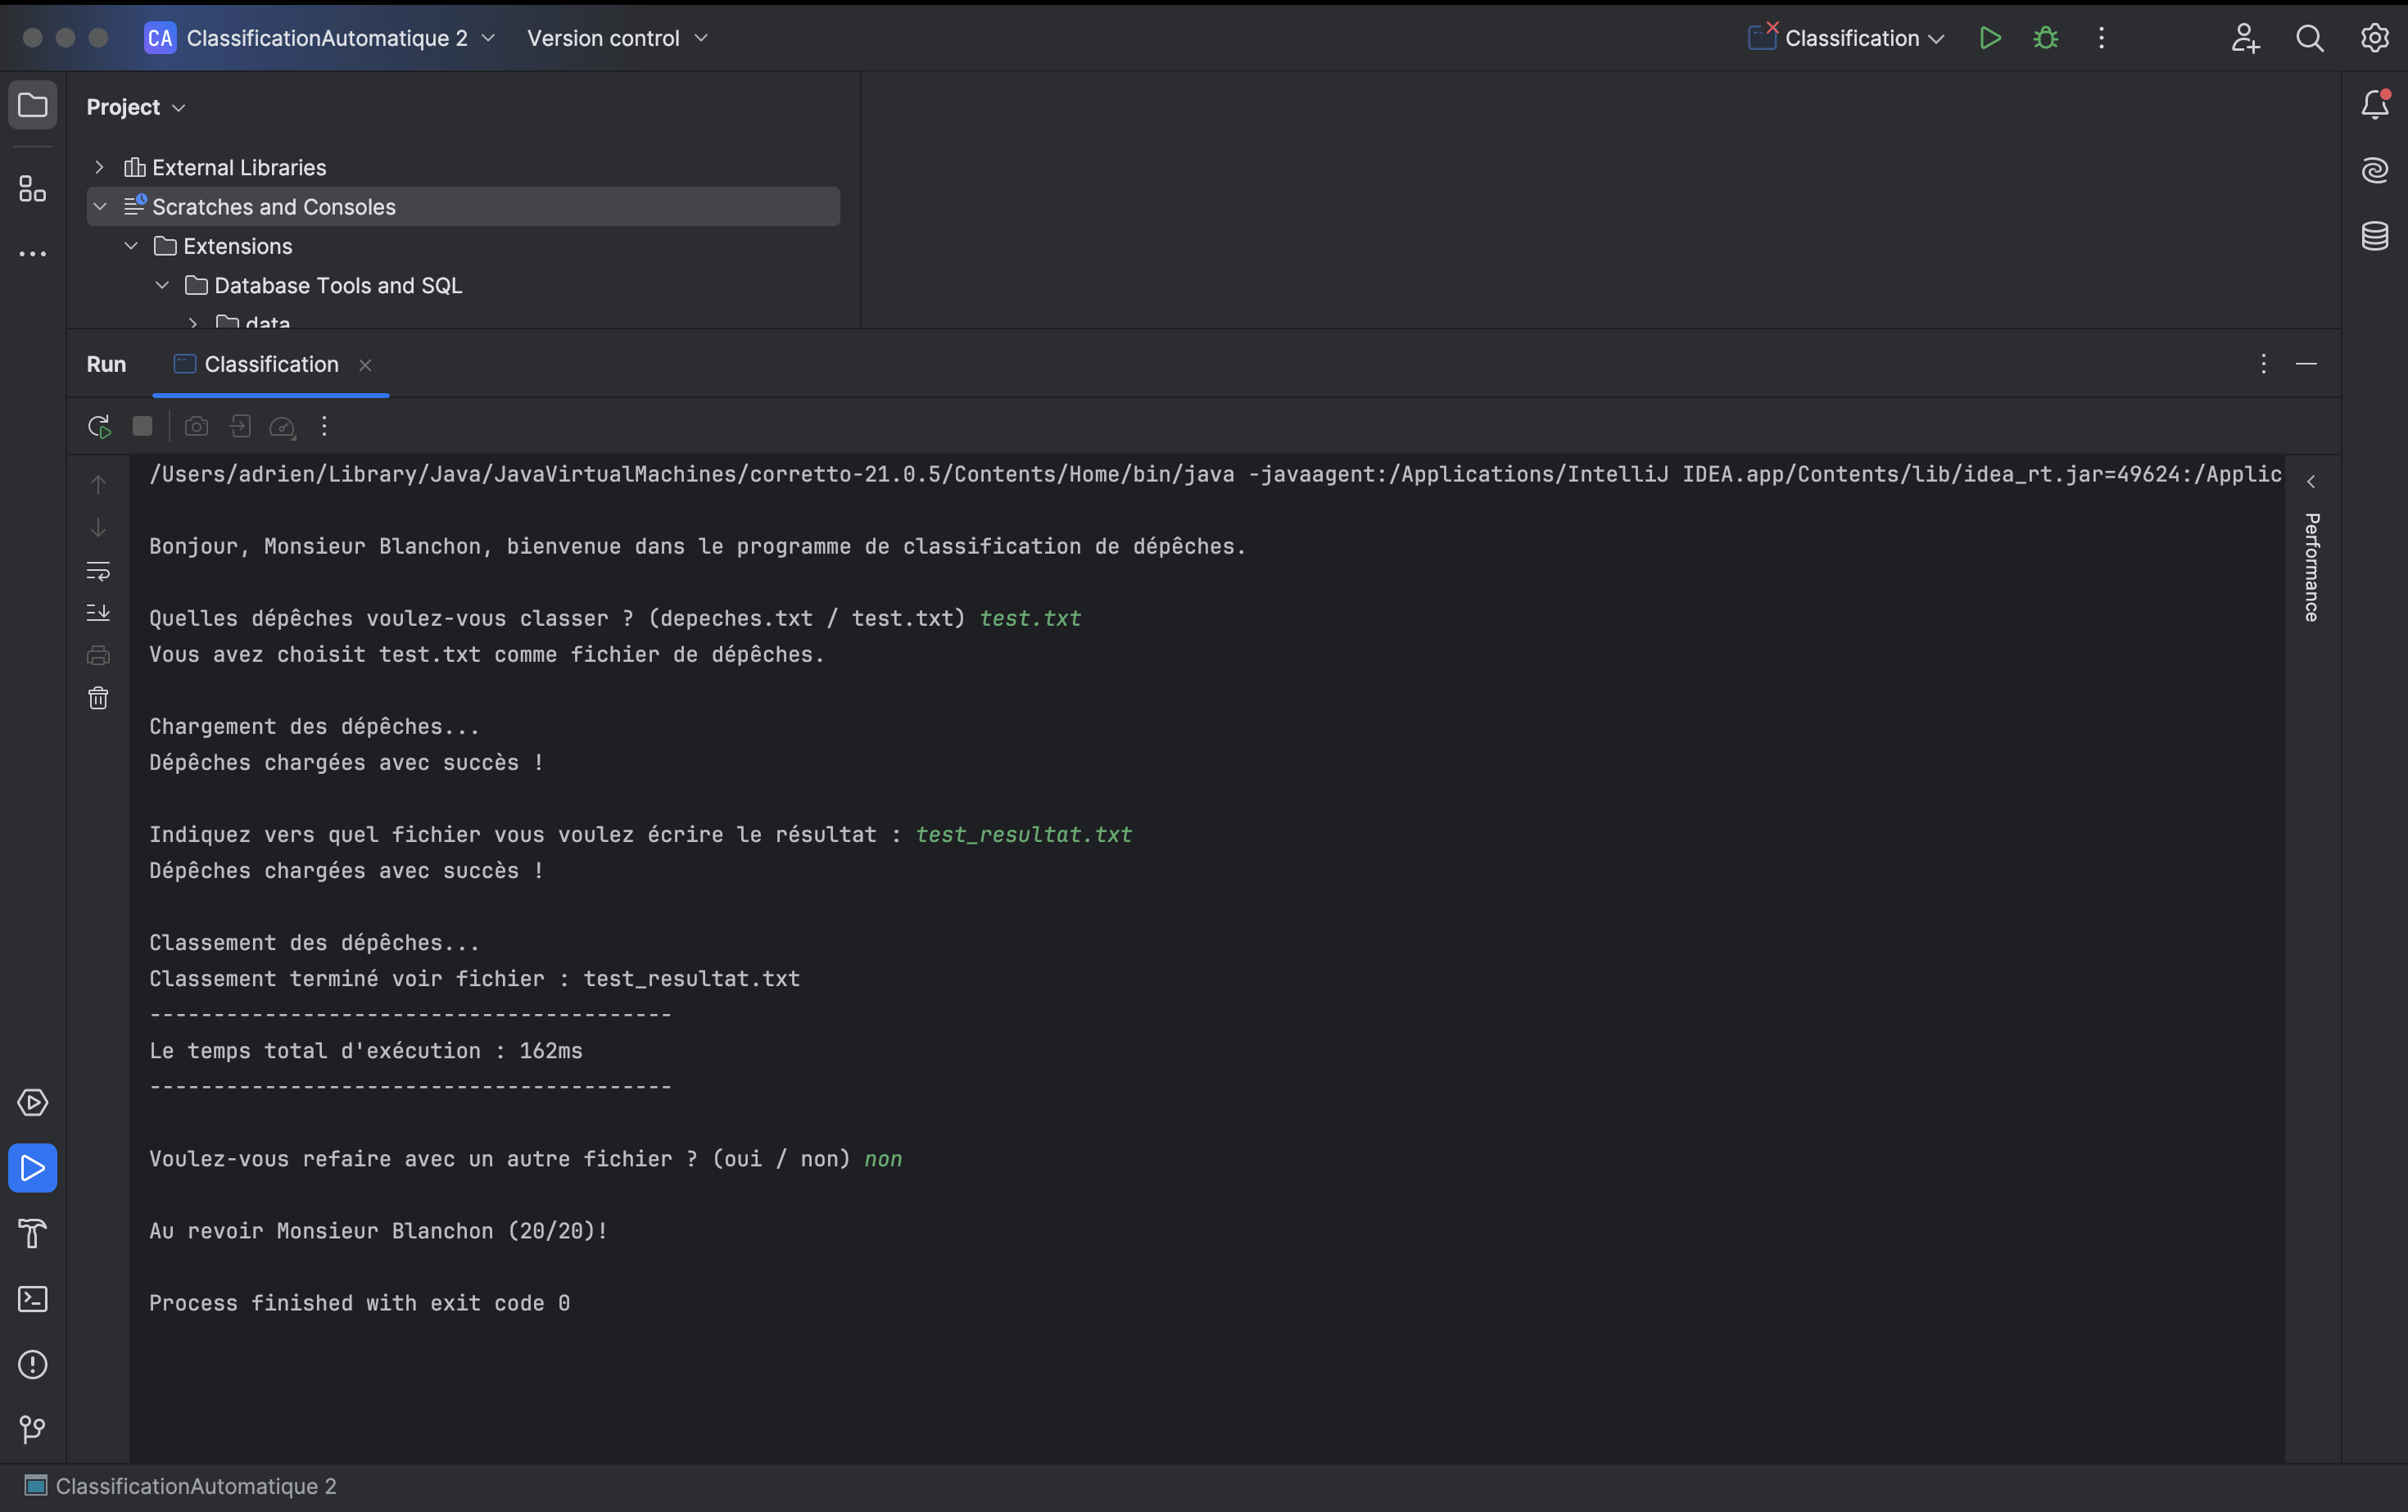Click the 'Au revoir Monsieur Blanchon (20/20)!' line
This screenshot has width=2408, height=1512.
378,1231
